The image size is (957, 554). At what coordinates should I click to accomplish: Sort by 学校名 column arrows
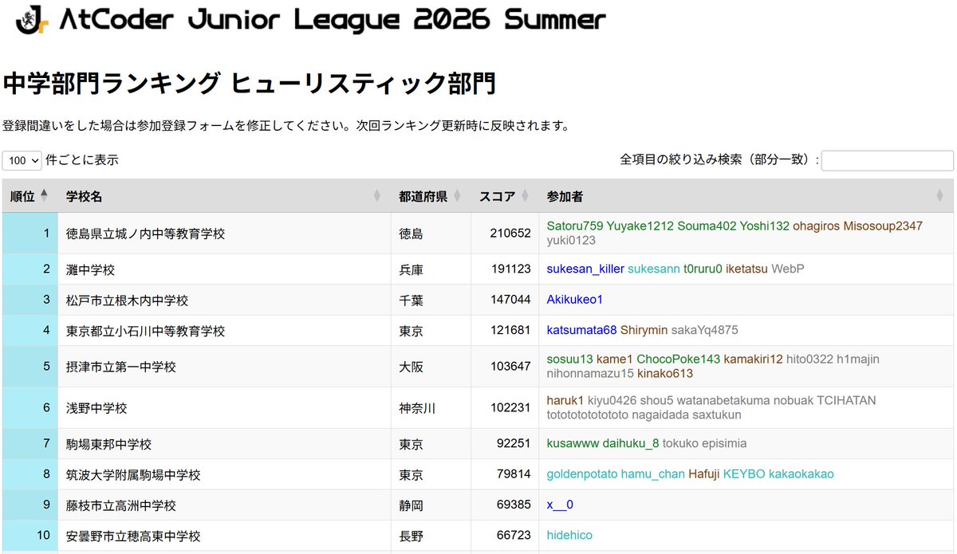[377, 195]
